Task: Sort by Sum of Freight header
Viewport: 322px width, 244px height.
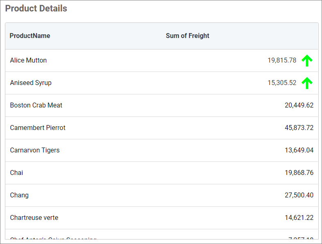Action: click(187, 36)
